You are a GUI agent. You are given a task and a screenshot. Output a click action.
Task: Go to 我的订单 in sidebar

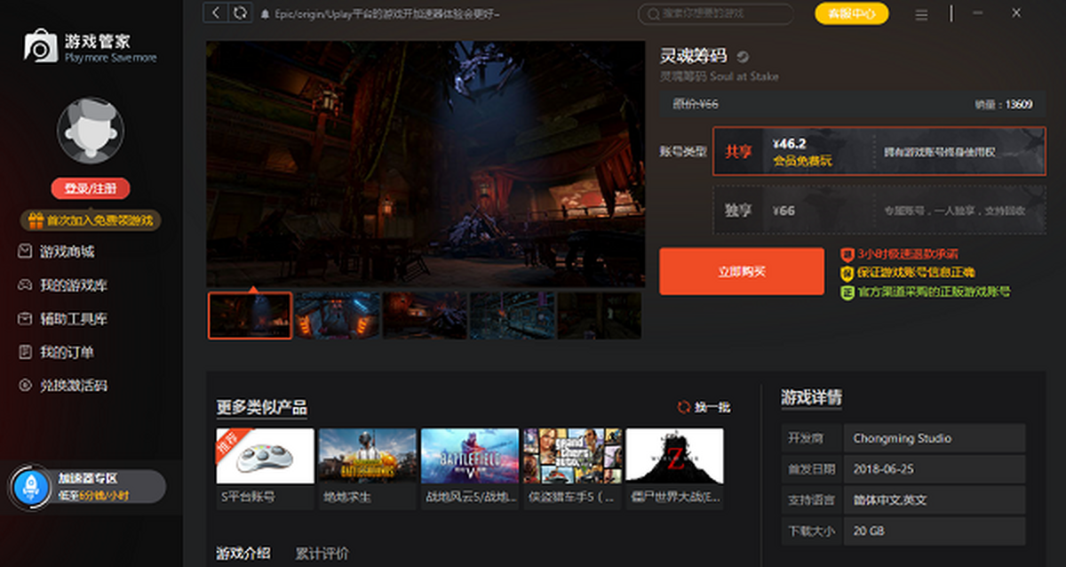67,353
